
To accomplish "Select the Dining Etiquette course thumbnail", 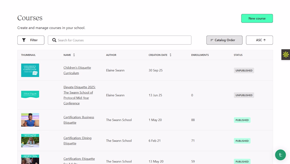I will tap(30, 141).
